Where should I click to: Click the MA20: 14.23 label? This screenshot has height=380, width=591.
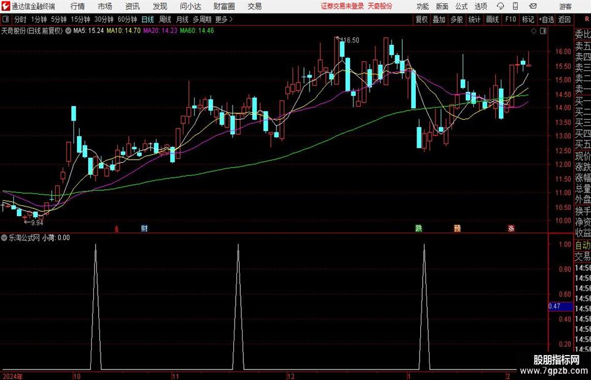(160, 31)
